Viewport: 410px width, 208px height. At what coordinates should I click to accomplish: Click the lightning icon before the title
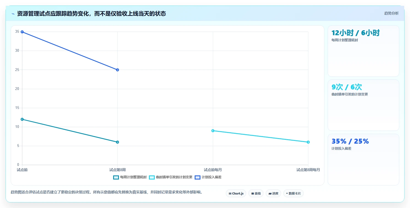click(13, 14)
